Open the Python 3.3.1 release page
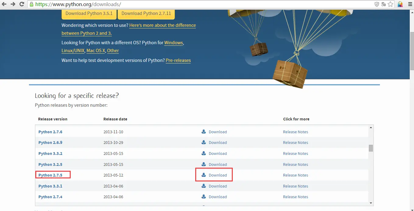414x211 pixels. pos(50,186)
